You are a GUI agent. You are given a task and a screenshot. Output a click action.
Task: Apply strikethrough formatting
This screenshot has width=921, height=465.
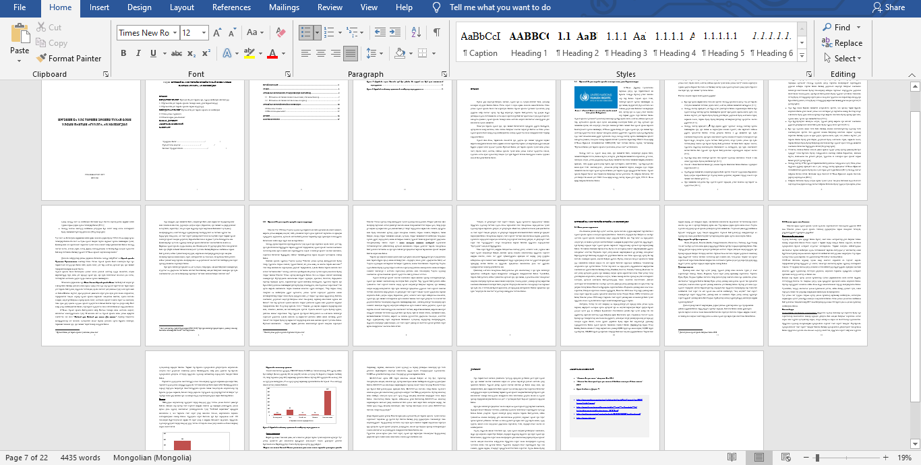(176, 53)
